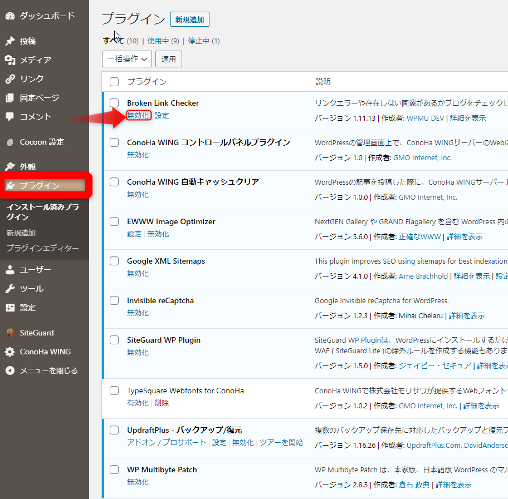Click the user icon beside ユーザー
Image resolution: width=508 pixels, height=499 pixels.
pyautogui.click(x=10, y=270)
